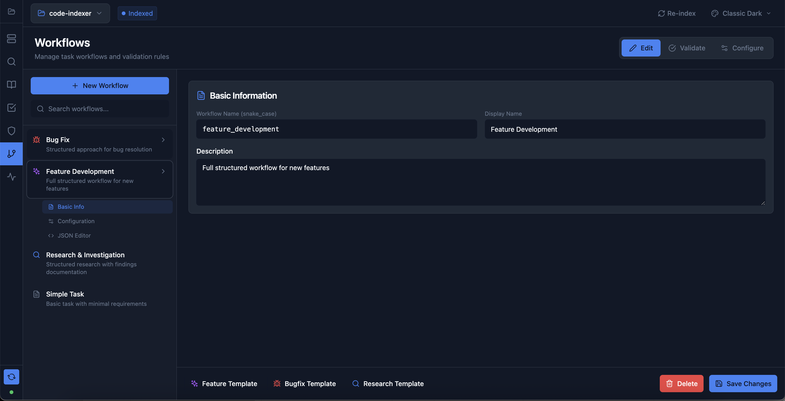Open the shield sidebar icon
This screenshot has width=785, height=401.
pos(11,131)
